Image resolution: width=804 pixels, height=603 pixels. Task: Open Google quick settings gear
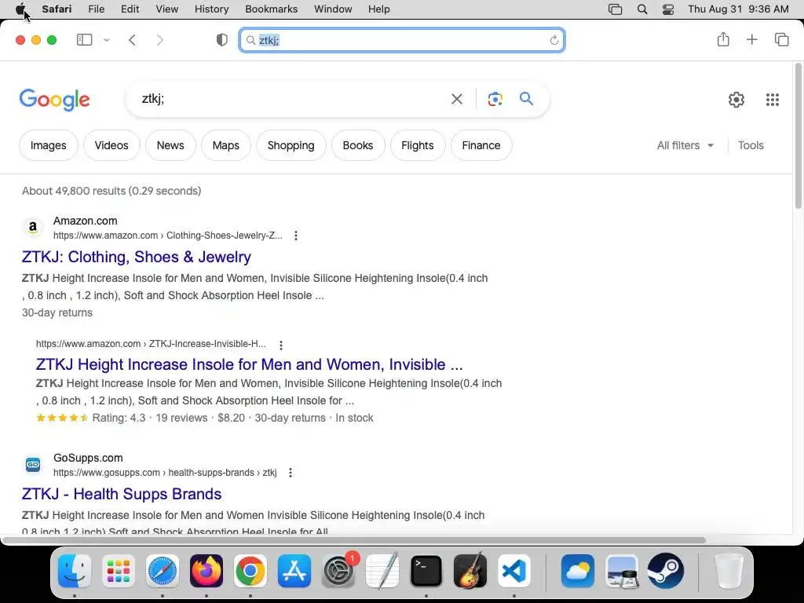click(x=736, y=100)
